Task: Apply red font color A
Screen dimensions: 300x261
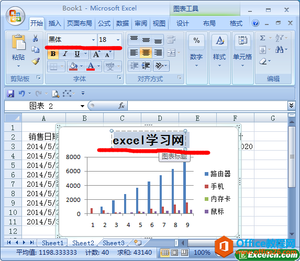Action: pyautogui.click(x=91, y=66)
